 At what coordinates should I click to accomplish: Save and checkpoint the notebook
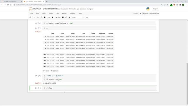tap(30, 17)
